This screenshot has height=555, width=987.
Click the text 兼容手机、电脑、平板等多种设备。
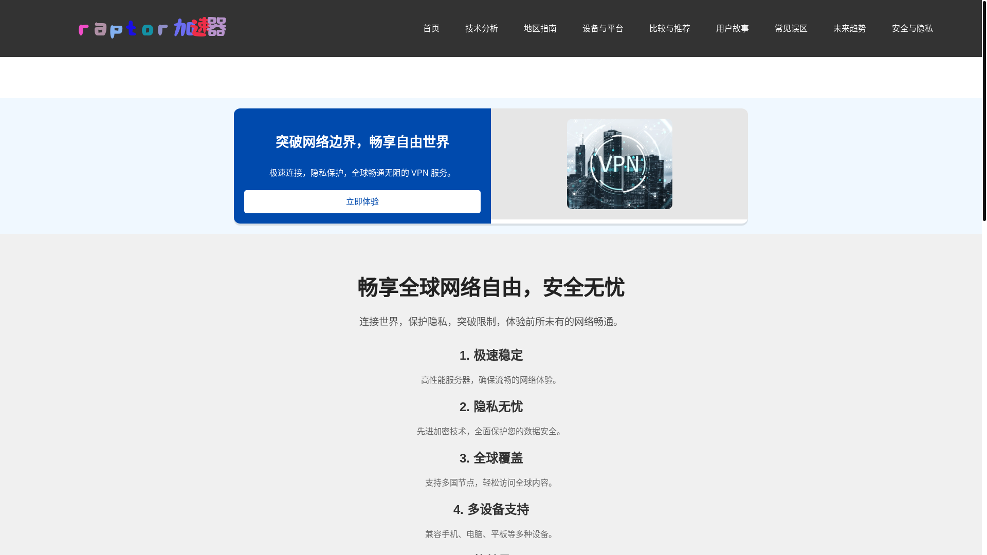coord(491,534)
